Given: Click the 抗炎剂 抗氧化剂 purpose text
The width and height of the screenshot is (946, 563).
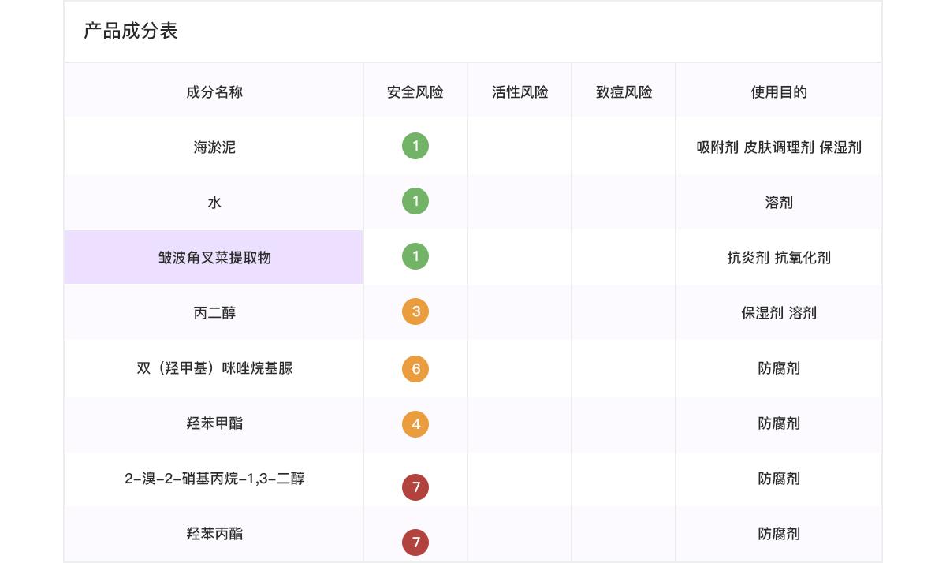Looking at the screenshot, I should pyautogui.click(x=779, y=258).
